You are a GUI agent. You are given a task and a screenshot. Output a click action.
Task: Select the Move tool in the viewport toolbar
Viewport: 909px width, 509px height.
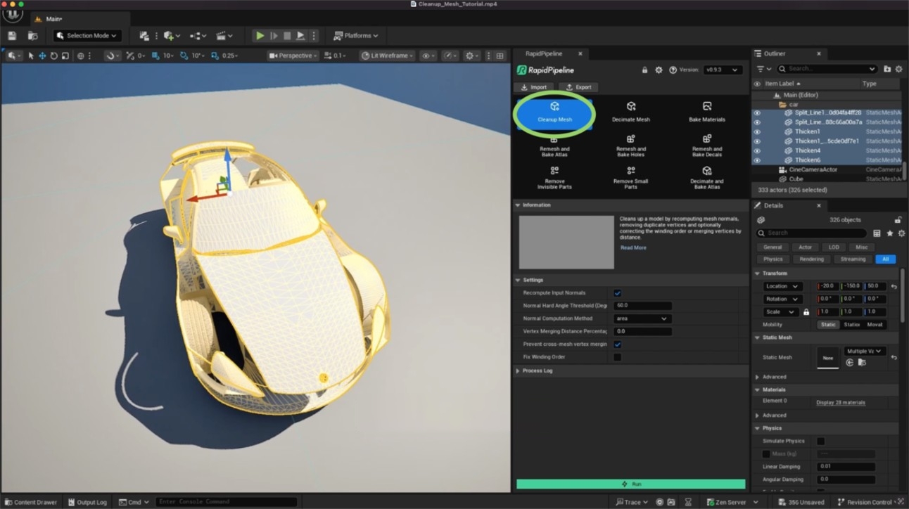[x=42, y=56]
